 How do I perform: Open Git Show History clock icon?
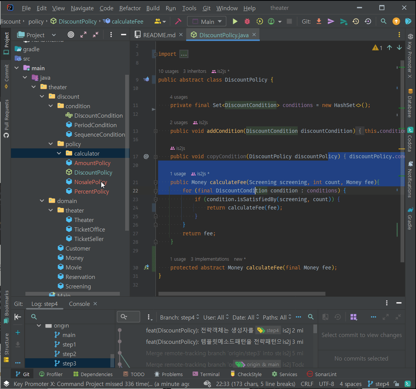pyautogui.click(x=356, y=22)
